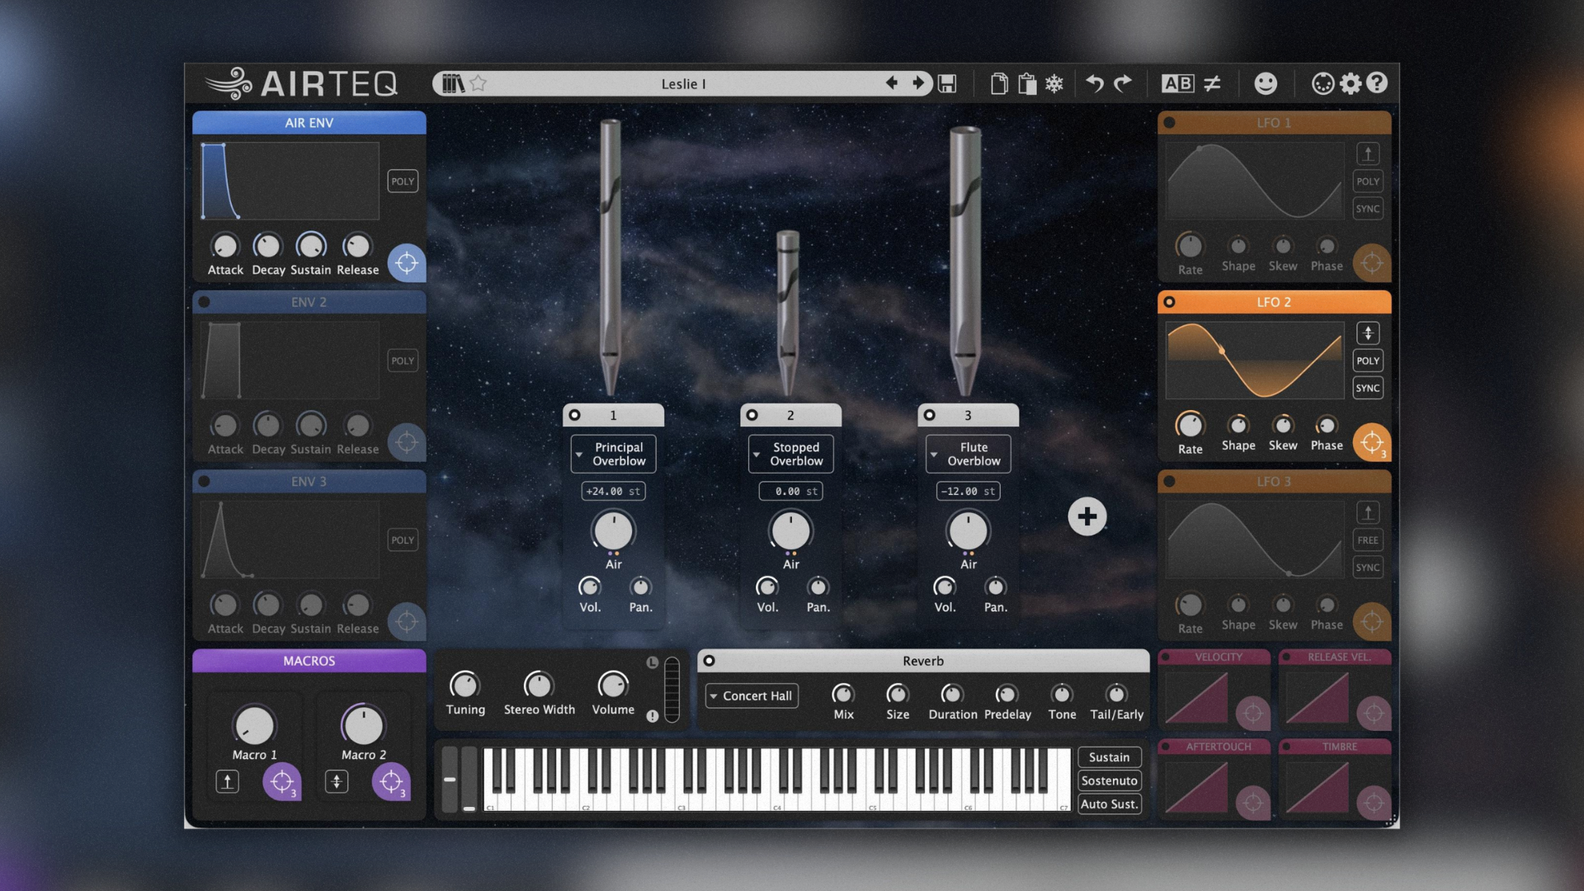This screenshot has width=1584, height=891.
Task: Click Macro 1 polarity arrow icon
Action: [x=228, y=781]
